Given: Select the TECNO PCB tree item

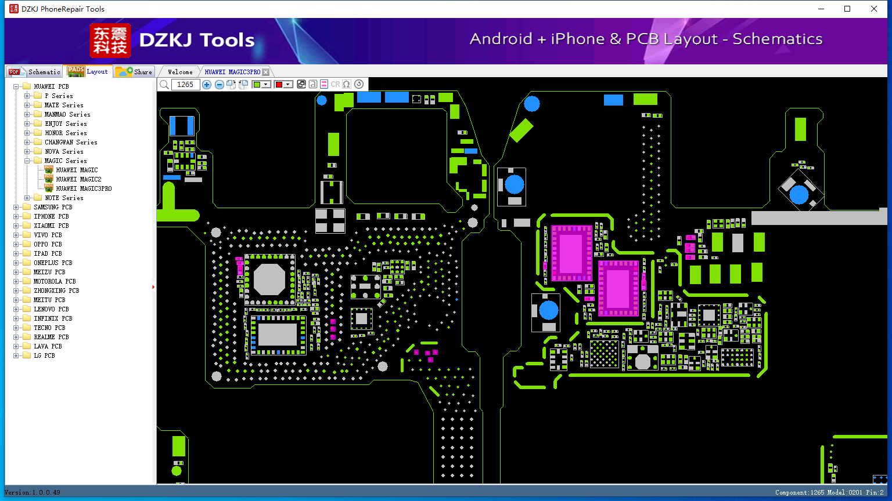Looking at the screenshot, I should point(49,328).
